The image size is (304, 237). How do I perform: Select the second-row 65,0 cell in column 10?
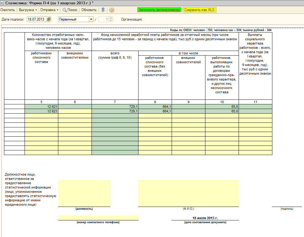(222, 111)
